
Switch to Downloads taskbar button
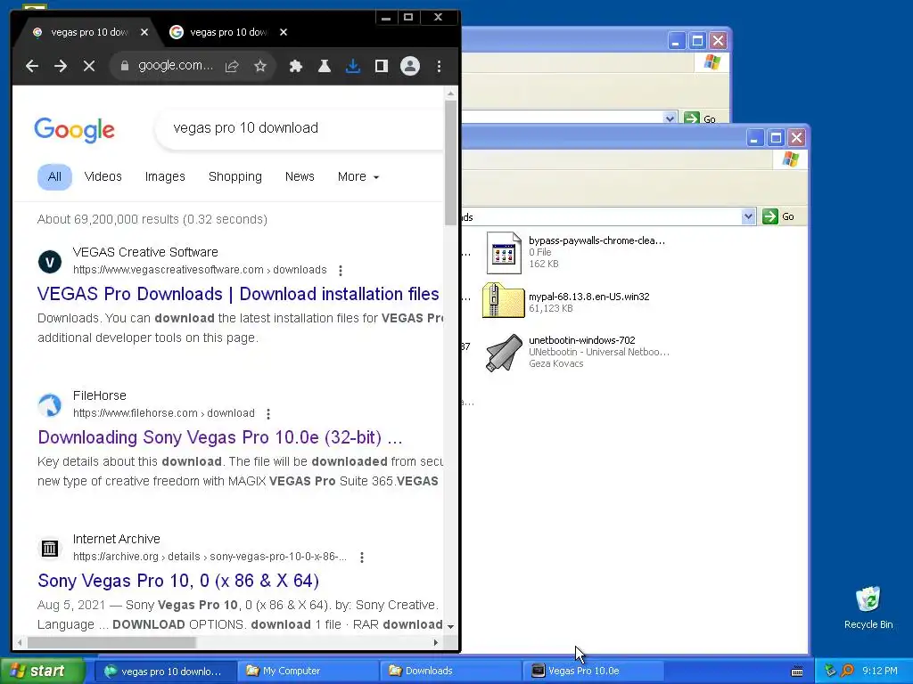tap(449, 672)
